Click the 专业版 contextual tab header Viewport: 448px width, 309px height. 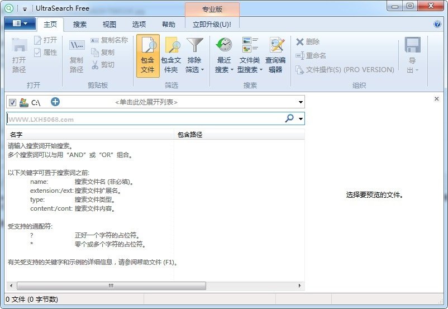pyautogui.click(x=212, y=9)
